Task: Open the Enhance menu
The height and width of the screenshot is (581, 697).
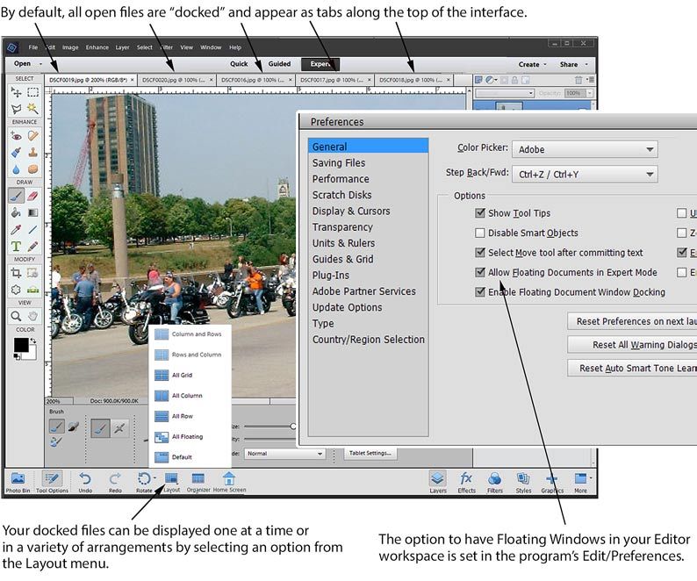Action: 97,47
